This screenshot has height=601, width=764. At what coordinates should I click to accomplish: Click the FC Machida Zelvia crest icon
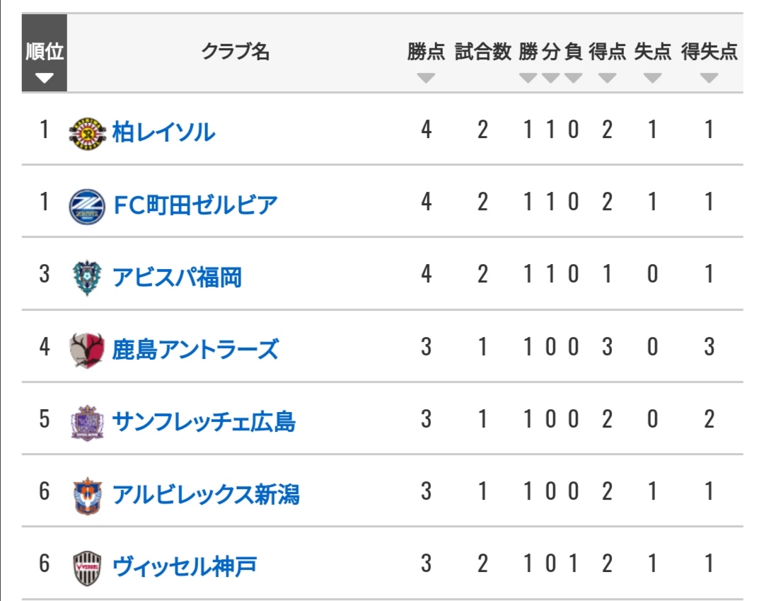click(87, 206)
